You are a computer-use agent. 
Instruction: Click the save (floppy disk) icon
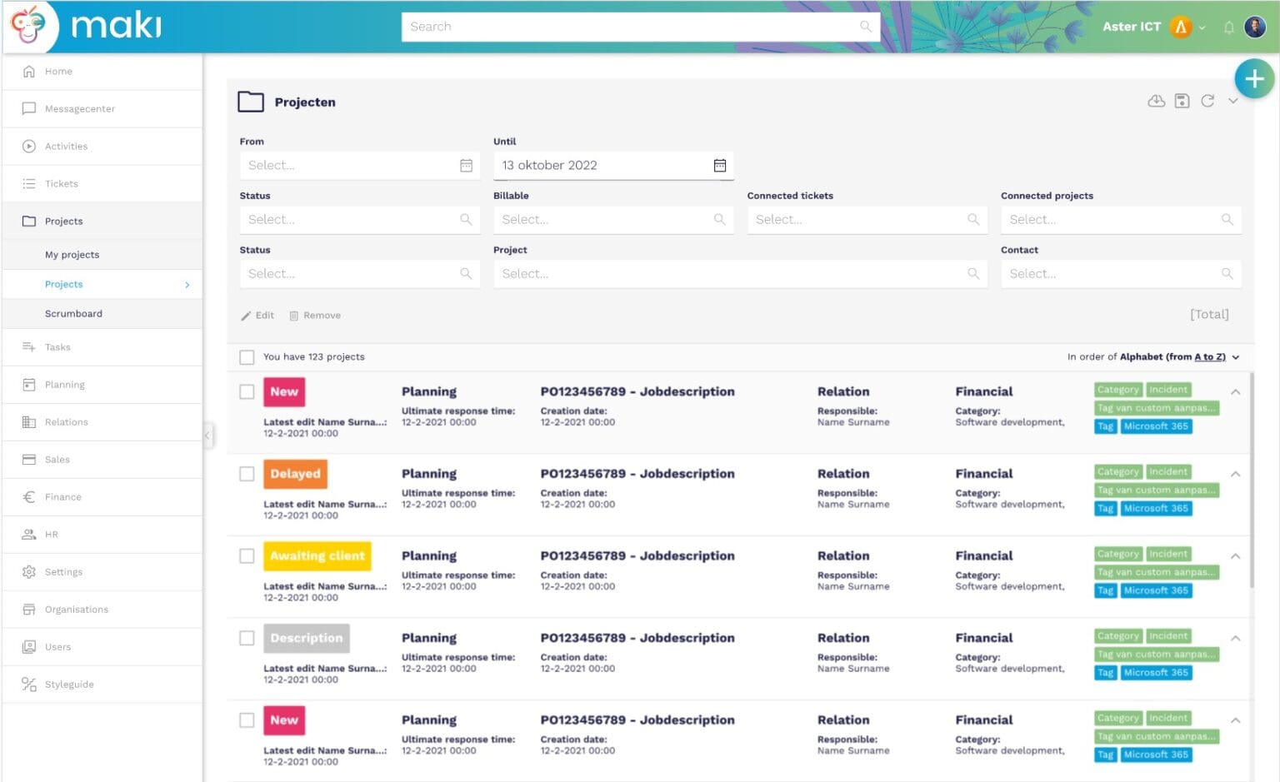(x=1182, y=101)
